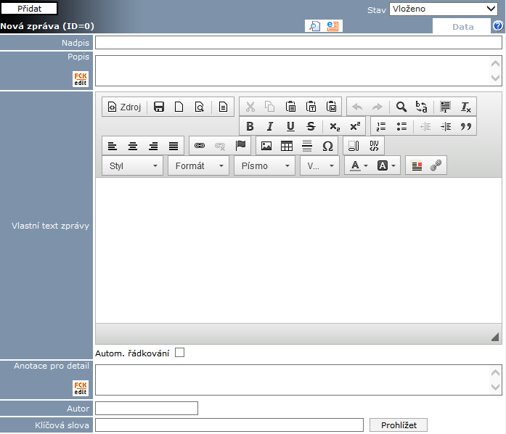Viewport: 506px width, 434px height.
Task: Apply block quote formatting
Action: pyautogui.click(x=466, y=126)
